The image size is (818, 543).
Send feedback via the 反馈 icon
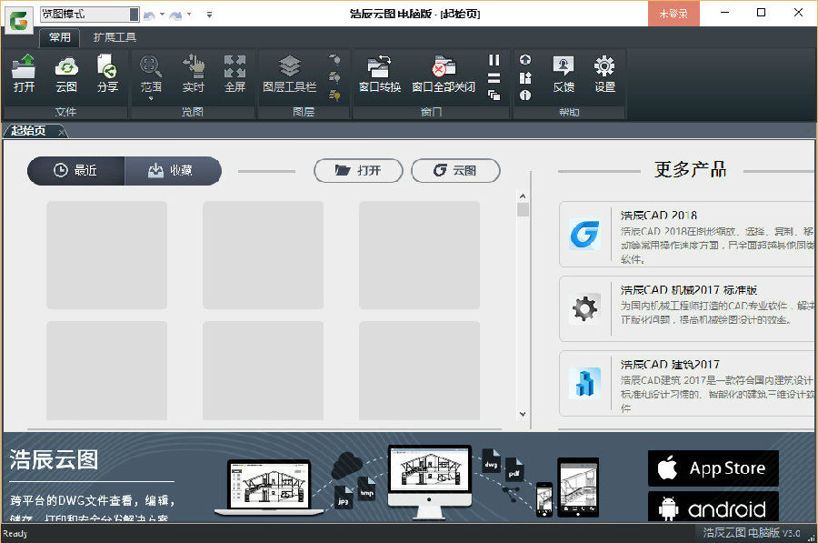pyautogui.click(x=564, y=73)
